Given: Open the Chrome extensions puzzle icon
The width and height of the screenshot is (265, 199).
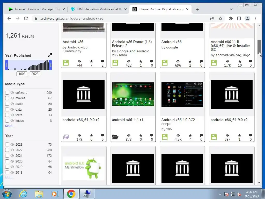Looking at the screenshot, I should 231,18.
